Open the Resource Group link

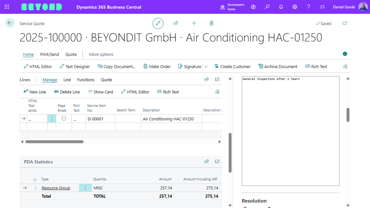[56, 188]
